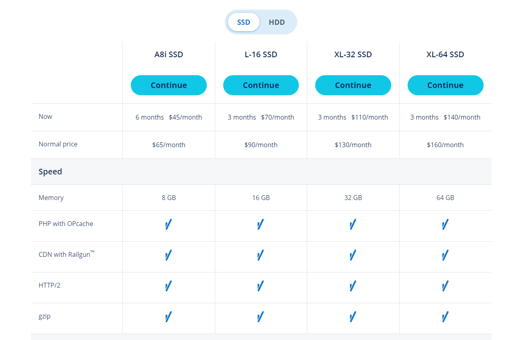Continue with the XL-32 SSD plan
The image size is (524, 340).
353,85
